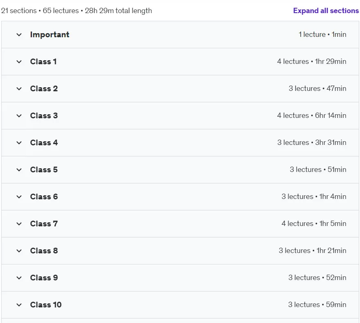The height and width of the screenshot is (323, 360).
Task: Expand the Class 10 chevron arrow
Action: click(19, 305)
